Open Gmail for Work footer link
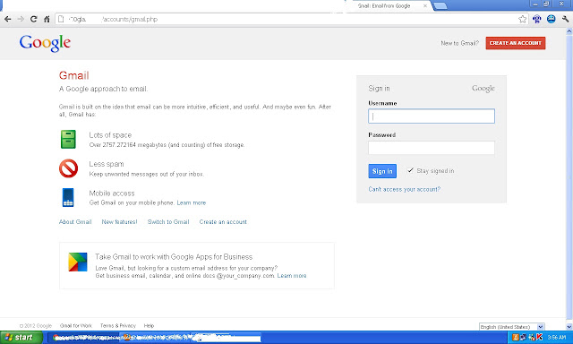Image resolution: width=573 pixels, height=344 pixels. (76, 326)
